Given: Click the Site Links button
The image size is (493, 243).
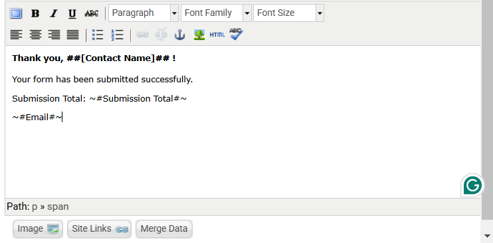Looking at the screenshot, I should (100, 228).
